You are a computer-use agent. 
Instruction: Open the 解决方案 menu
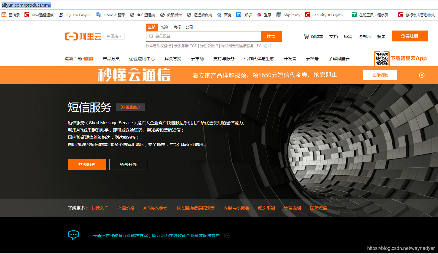173,59
